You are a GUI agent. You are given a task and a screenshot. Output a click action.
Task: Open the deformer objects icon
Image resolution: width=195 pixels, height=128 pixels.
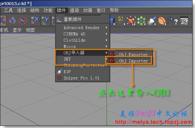[x=162, y=21]
